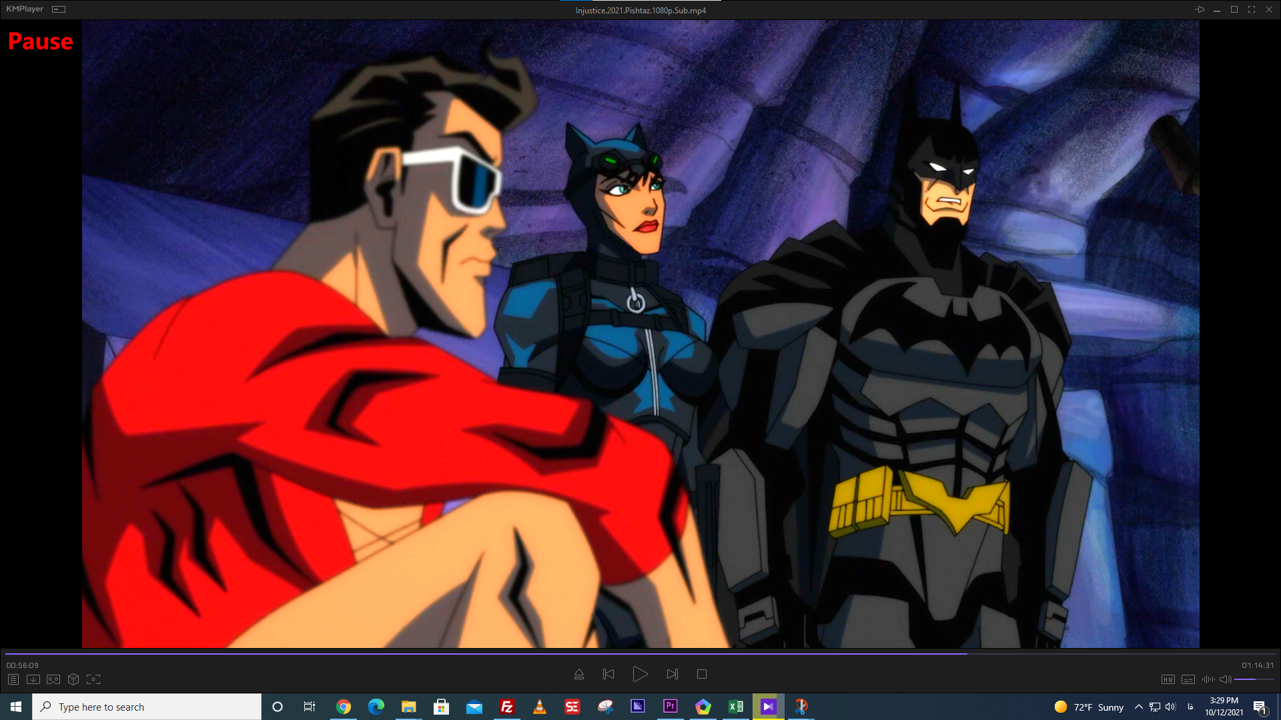
Task: Adjust the volume slider
Action: [x=1253, y=679]
